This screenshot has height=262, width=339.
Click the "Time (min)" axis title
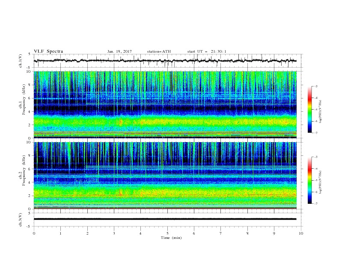coord(171,238)
